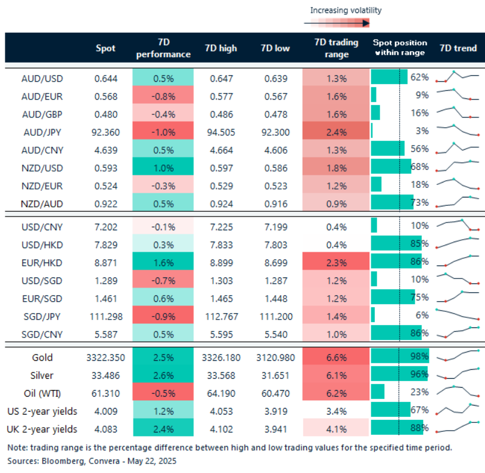Click the Gold 98% position bar
The height and width of the screenshot is (473, 485).
pyautogui.click(x=399, y=356)
